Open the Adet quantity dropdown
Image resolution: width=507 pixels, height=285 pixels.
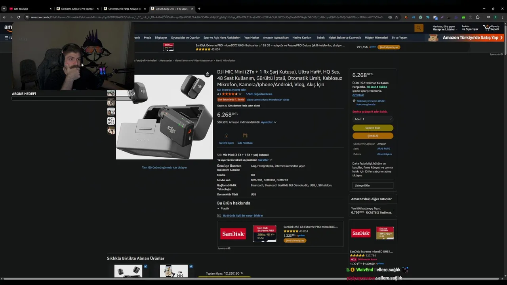373,119
